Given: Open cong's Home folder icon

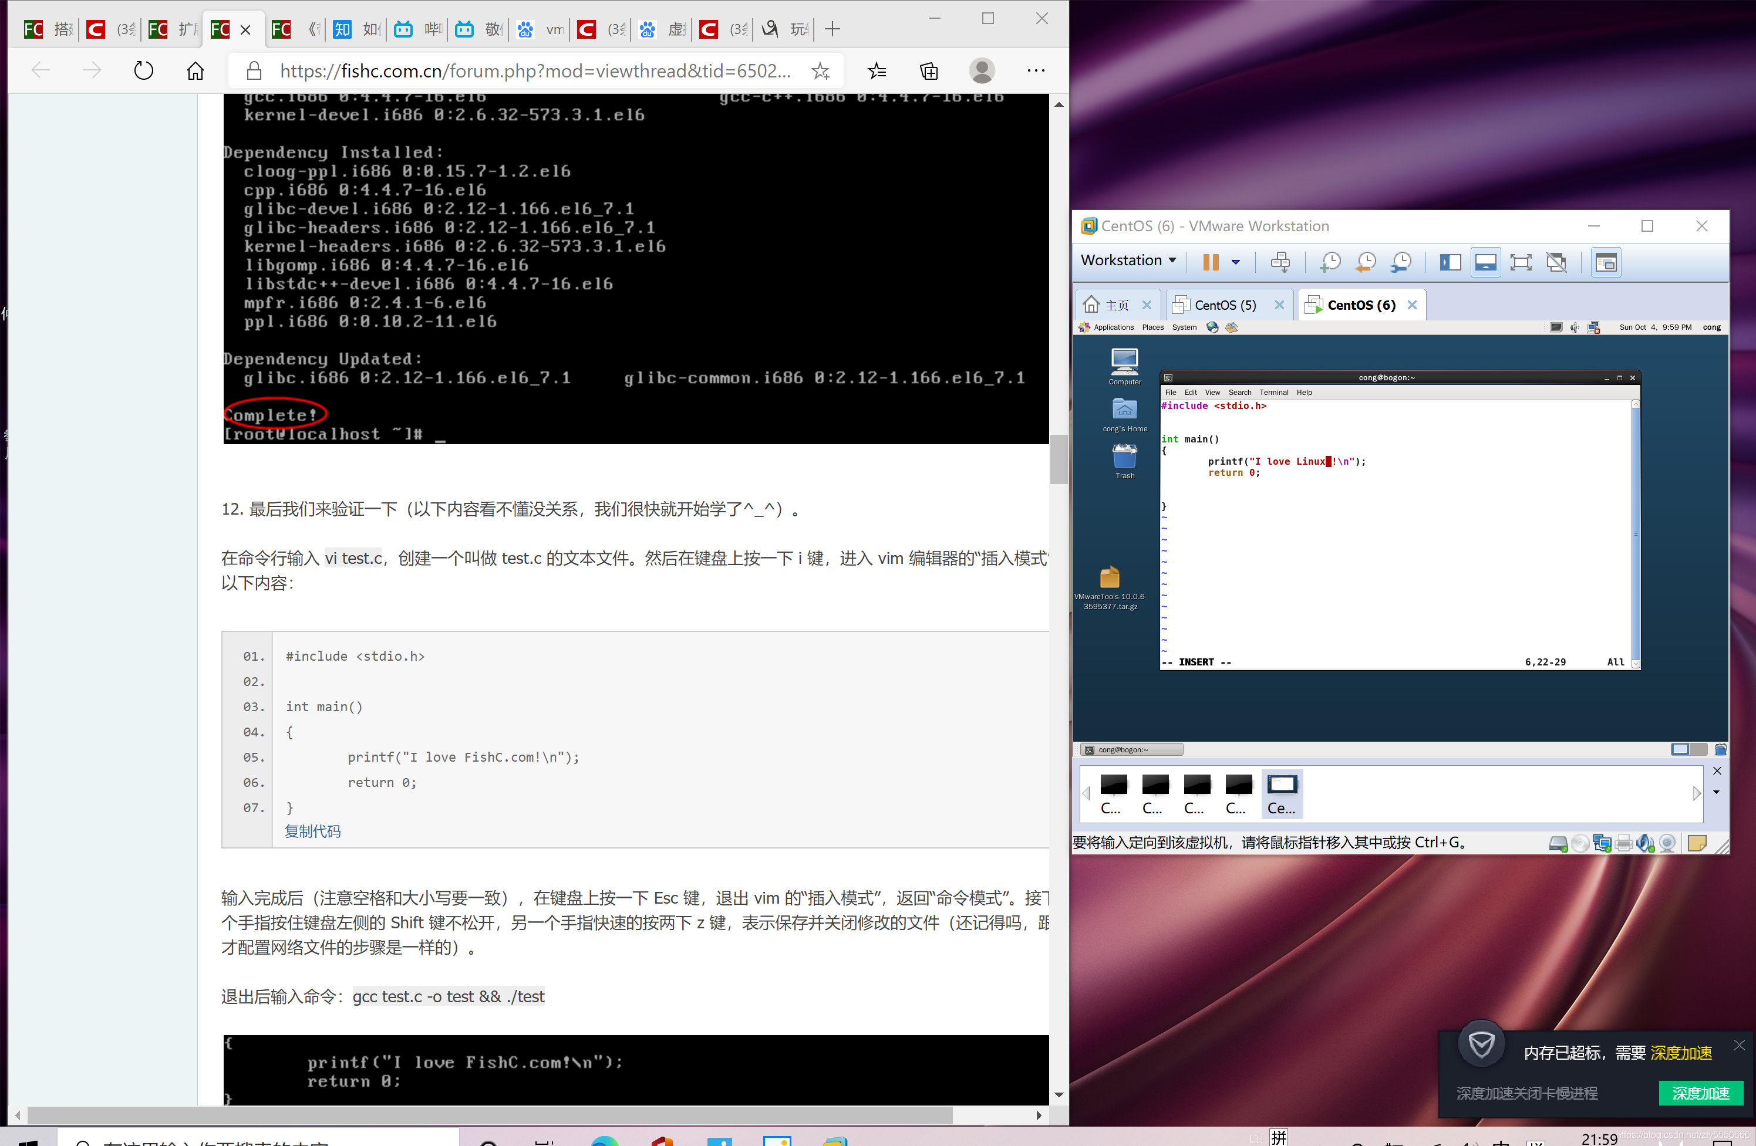Looking at the screenshot, I should pyautogui.click(x=1124, y=414).
